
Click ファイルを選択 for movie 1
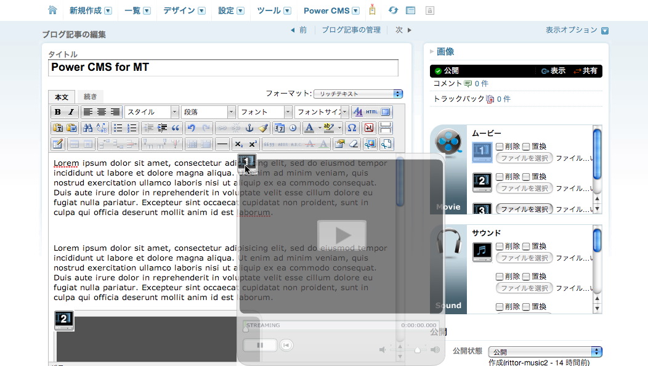pyautogui.click(x=524, y=158)
